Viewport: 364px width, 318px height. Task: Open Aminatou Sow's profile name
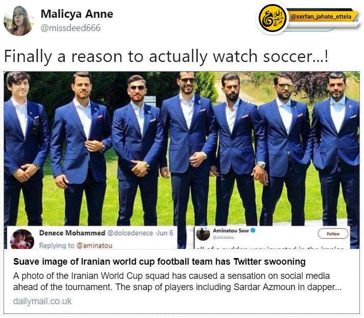click(231, 231)
